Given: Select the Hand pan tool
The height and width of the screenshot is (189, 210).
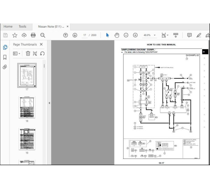Looking at the screenshot, I should click(117, 35).
